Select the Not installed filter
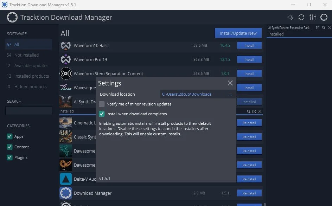Viewport: 332px width, 206px height. pyautogui.click(x=29, y=55)
